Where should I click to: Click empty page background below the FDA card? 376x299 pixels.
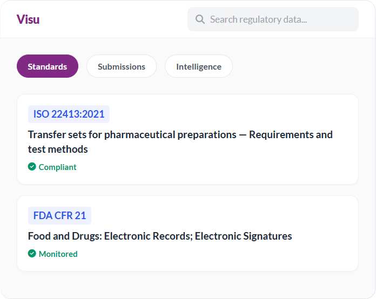coord(187,284)
